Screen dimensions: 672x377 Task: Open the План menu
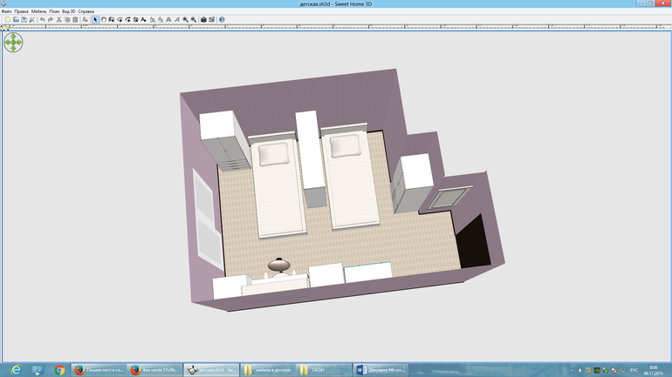[x=55, y=11]
